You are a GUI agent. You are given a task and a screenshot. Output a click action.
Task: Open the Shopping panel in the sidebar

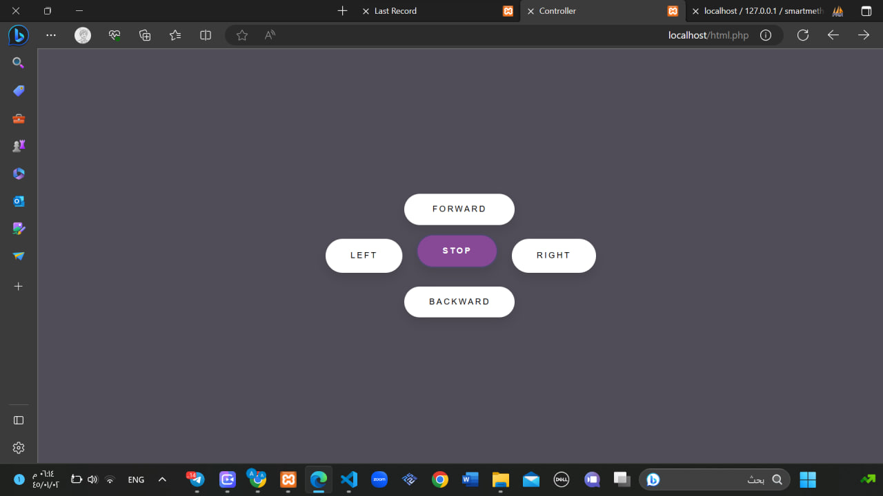pos(18,90)
